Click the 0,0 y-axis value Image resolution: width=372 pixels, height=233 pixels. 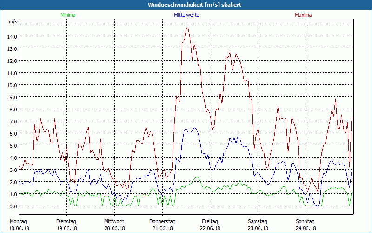[x=12, y=206]
